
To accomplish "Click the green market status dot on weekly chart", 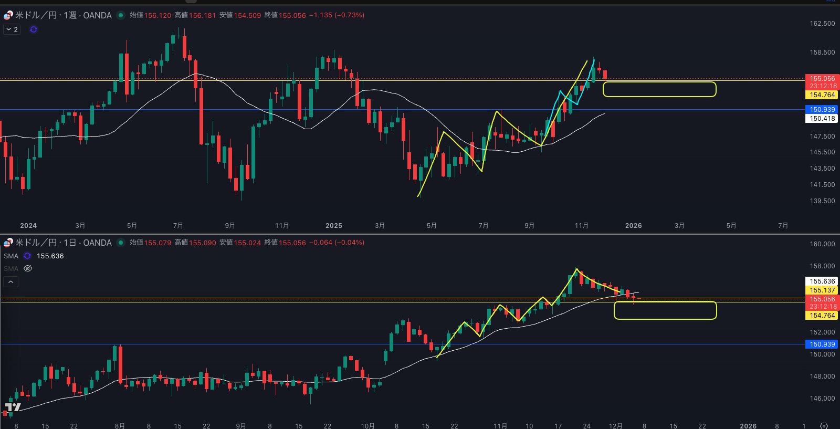I will pyautogui.click(x=121, y=15).
